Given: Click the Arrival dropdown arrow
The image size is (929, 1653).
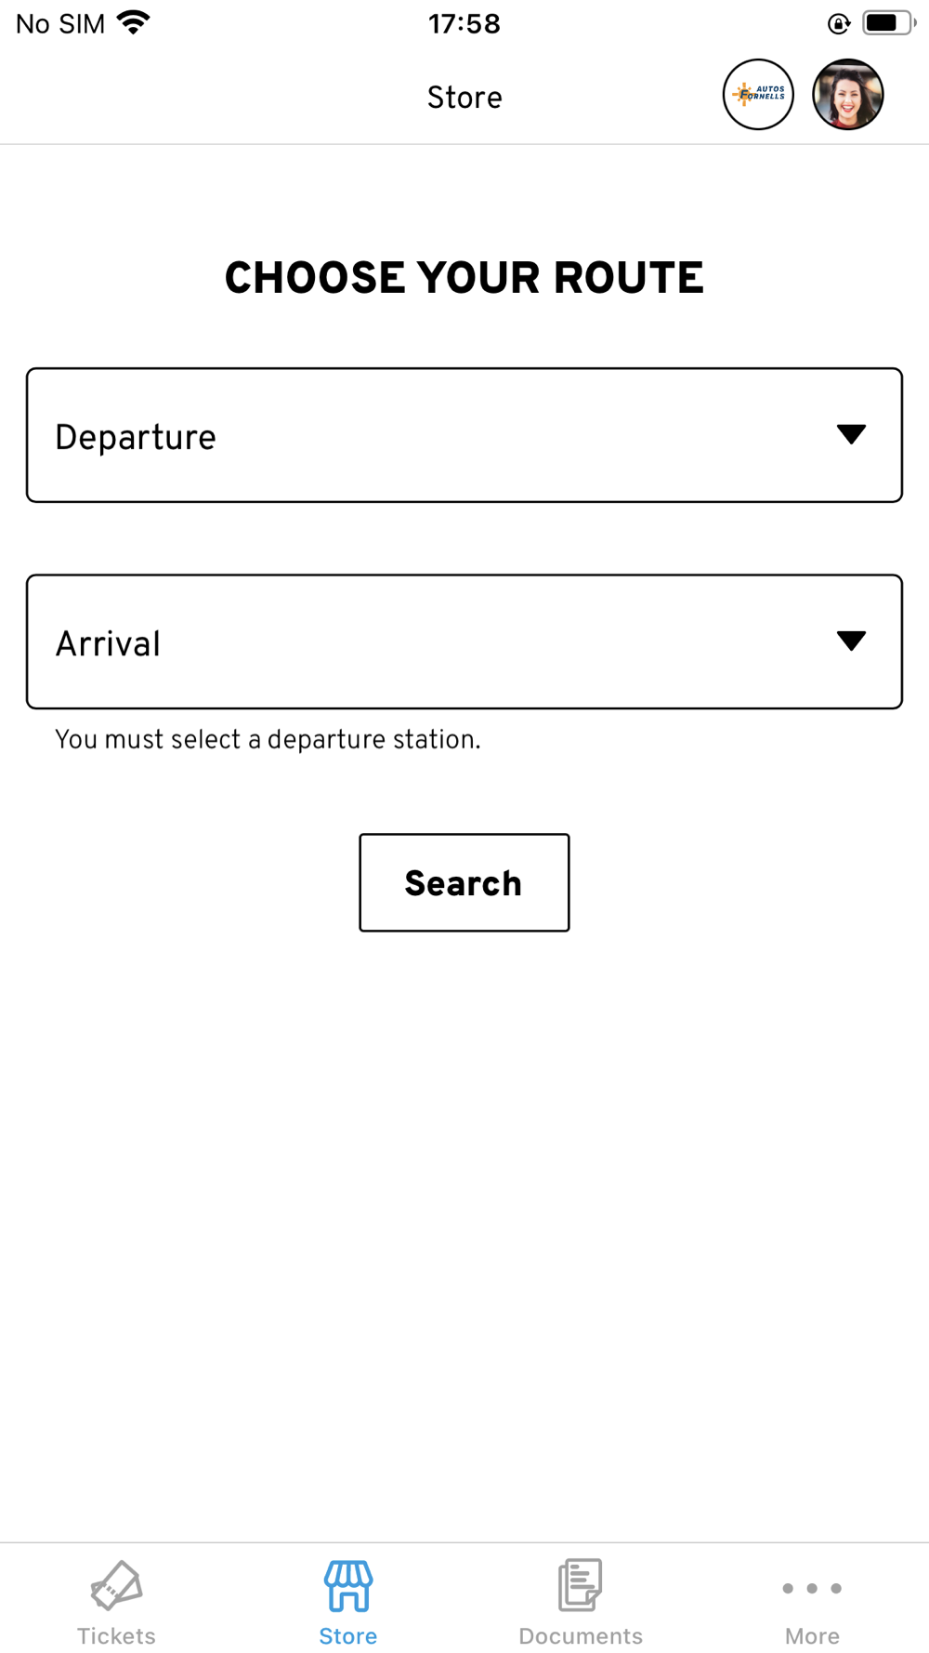Looking at the screenshot, I should click(x=851, y=641).
